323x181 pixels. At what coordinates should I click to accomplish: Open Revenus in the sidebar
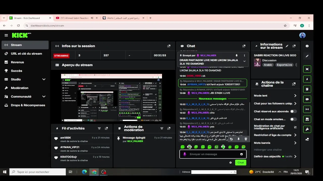(x=24, y=62)
